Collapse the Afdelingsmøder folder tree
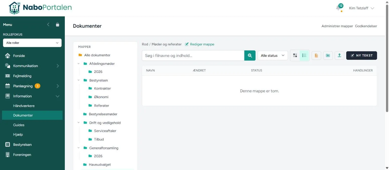The height and width of the screenshot is (170, 389). pos(79,64)
